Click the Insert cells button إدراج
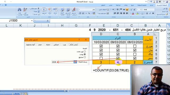 coord(55,11)
